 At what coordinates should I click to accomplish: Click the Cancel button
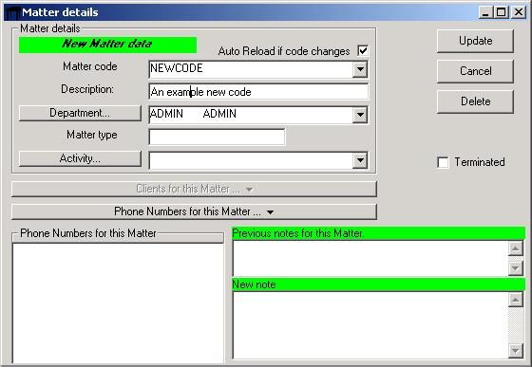475,71
